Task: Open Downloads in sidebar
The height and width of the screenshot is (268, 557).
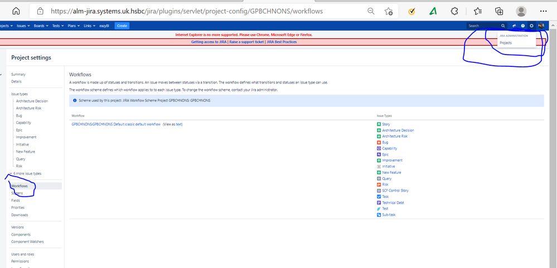Action: pyautogui.click(x=20, y=215)
